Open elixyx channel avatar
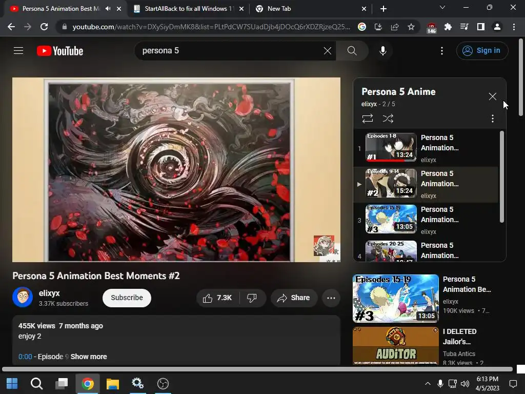525x394 pixels. pos(23,297)
